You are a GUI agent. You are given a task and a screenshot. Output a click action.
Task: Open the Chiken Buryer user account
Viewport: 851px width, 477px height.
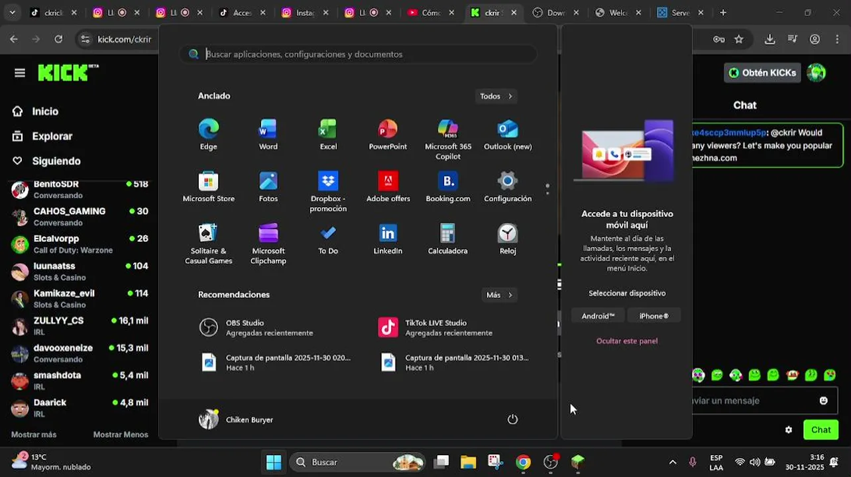(237, 419)
